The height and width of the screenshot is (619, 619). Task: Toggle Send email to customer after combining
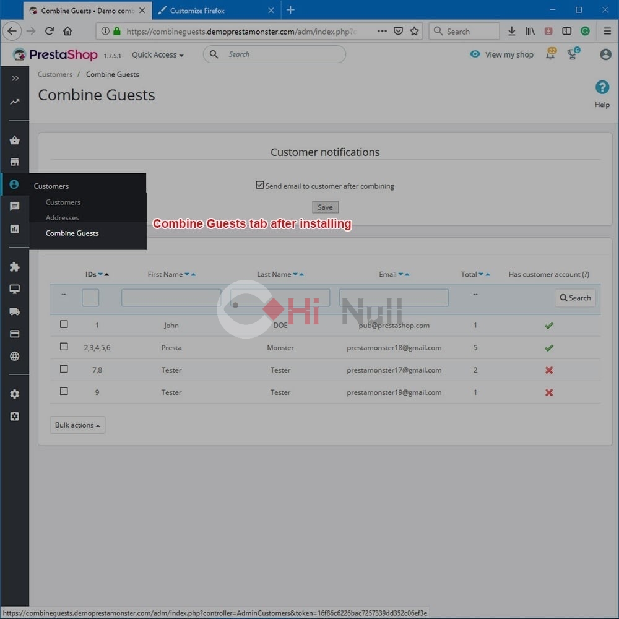pyautogui.click(x=260, y=184)
